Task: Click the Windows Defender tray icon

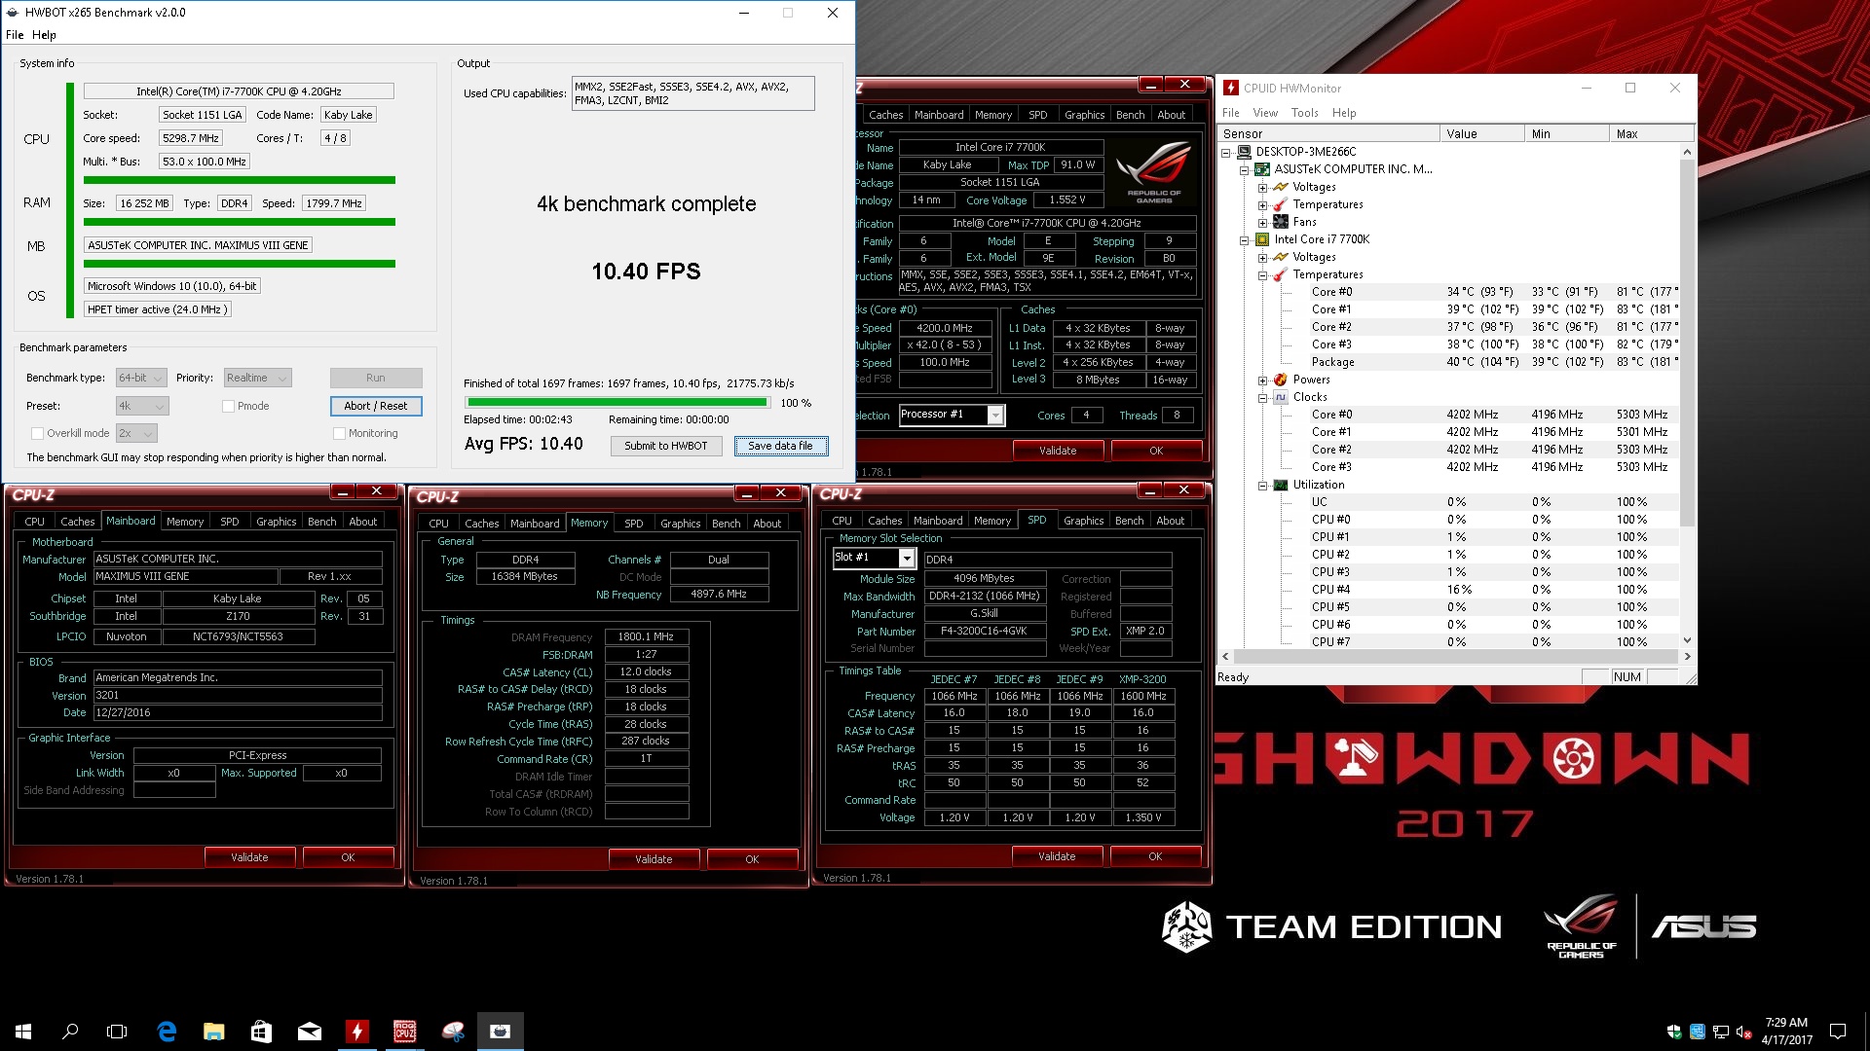Action: pos(1674,1032)
